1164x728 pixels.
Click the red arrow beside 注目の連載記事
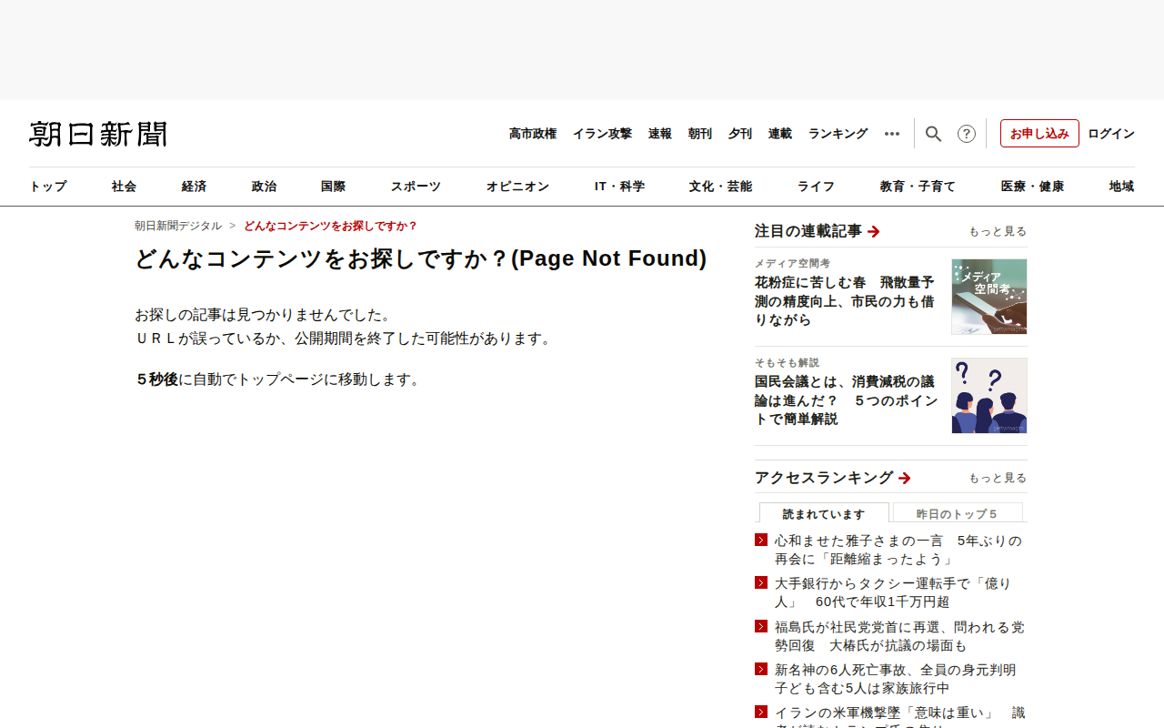click(x=874, y=231)
